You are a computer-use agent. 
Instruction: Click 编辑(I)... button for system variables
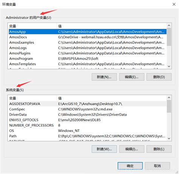(132, 149)
